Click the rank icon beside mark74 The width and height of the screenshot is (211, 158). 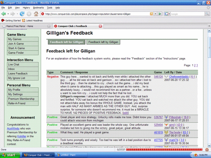point(166,140)
